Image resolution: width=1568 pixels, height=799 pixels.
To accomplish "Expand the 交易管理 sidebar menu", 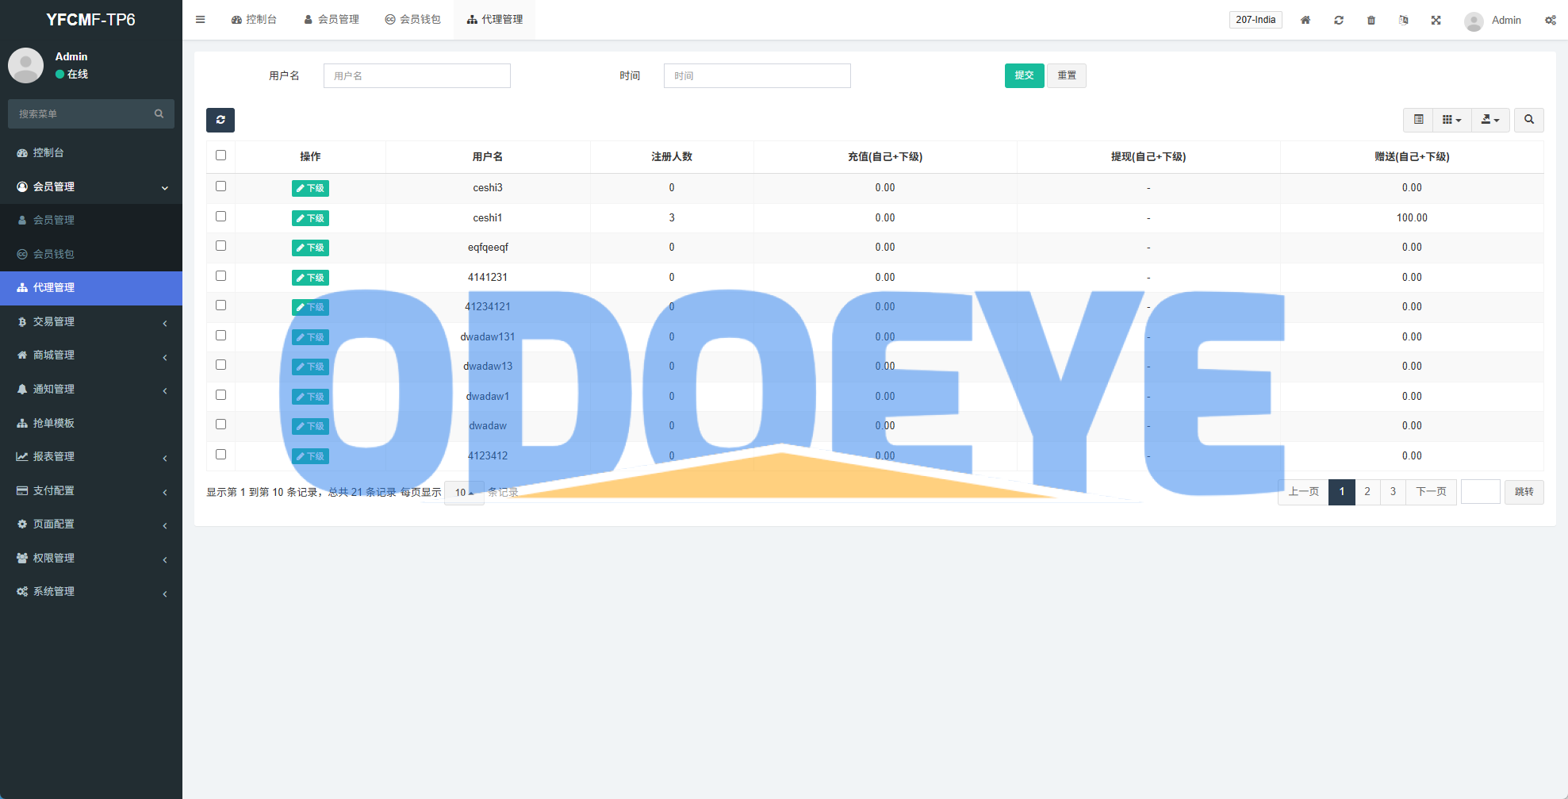I will coord(91,321).
